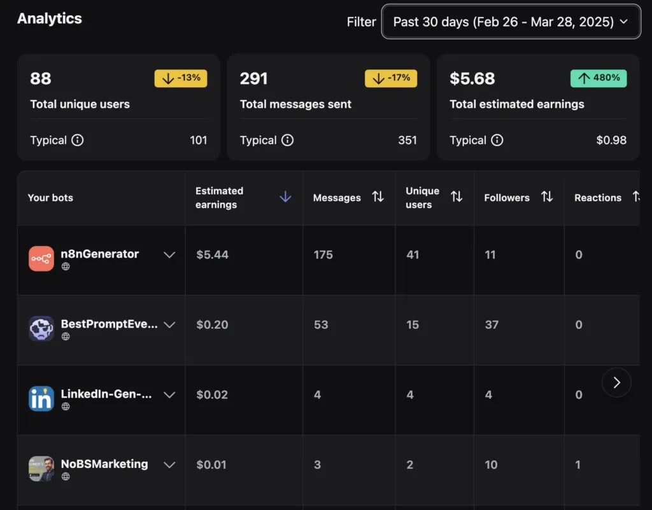
Task: Expand the NoBSMarketing row chevron
Action: coord(169,465)
